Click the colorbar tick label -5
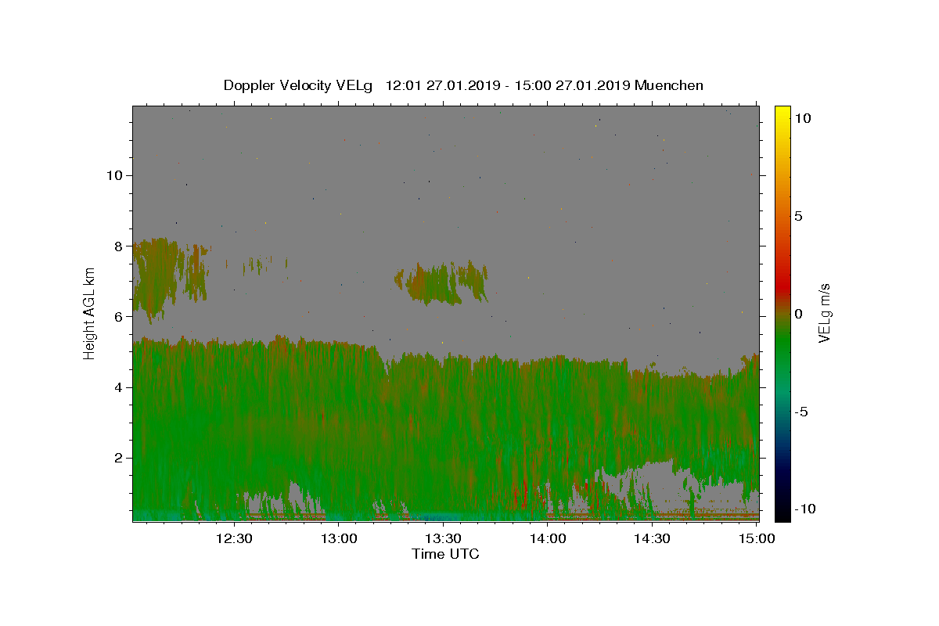The image size is (939, 626). coord(800,412)
